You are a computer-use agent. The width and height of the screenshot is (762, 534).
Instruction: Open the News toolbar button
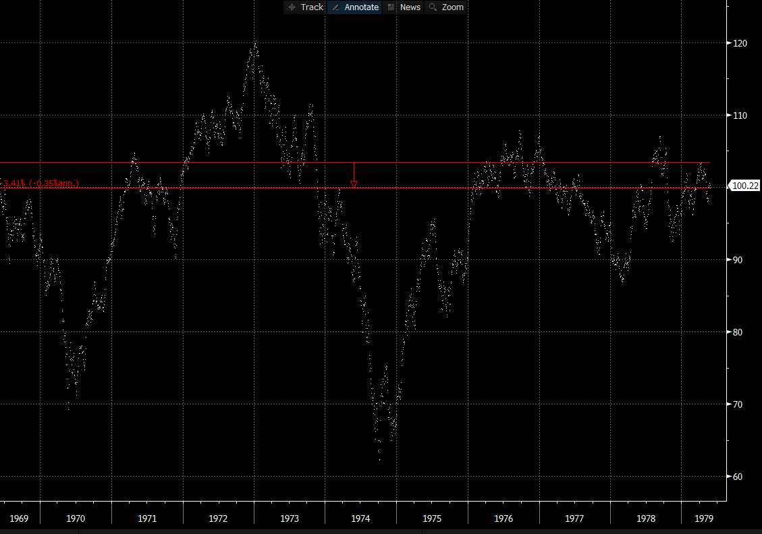404,7
